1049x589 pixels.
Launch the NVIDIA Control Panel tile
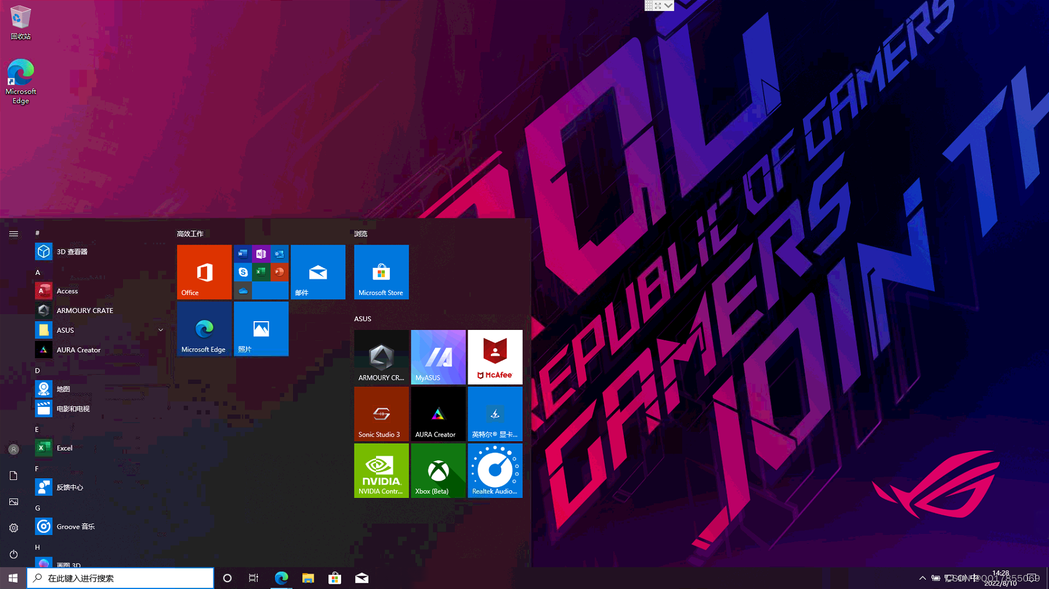coord(381,471)
